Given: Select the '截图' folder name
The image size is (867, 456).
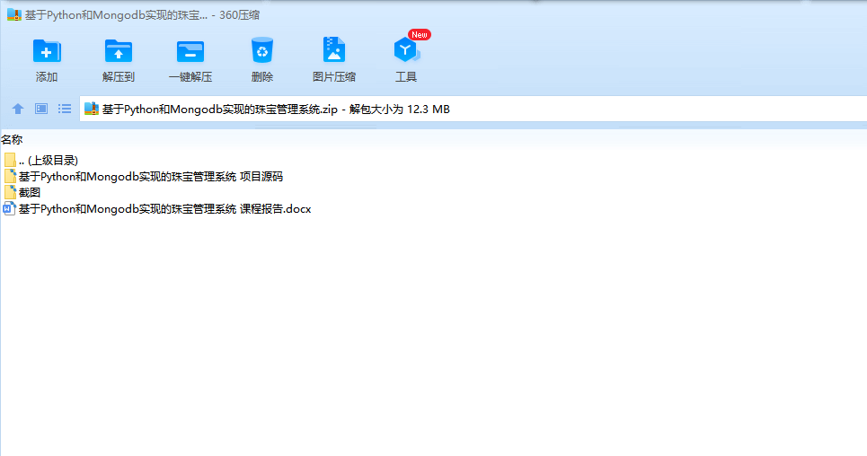Looking at the screenshot, I should pyautogui.click(x=30, y=192).
